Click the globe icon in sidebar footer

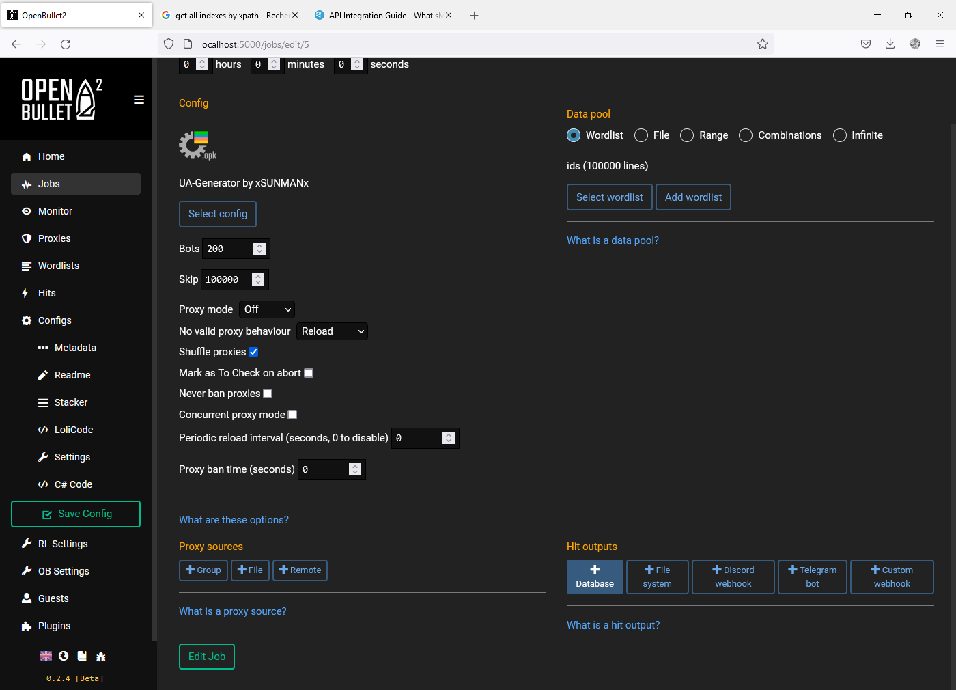click(x=64, y=656)
